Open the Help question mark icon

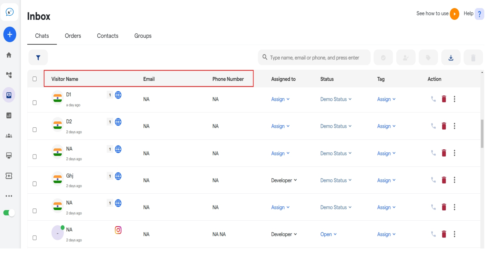pos(479,14)
